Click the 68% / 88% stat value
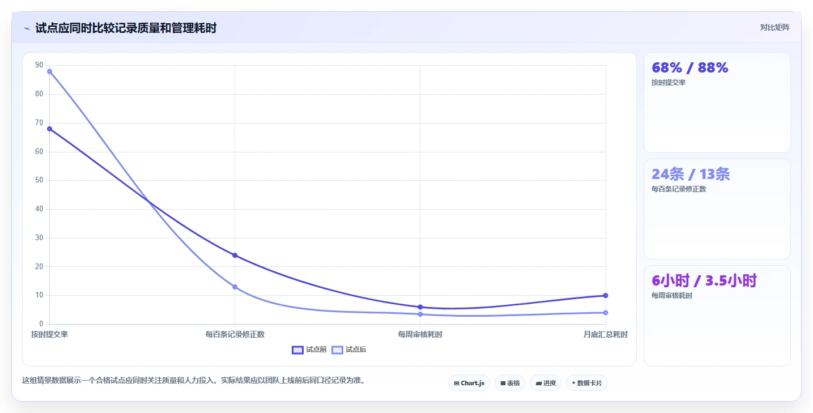This screenshot has height=413, width=813. click(x=690, y=67)
